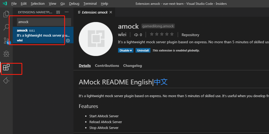Switch to the Changelog tab
Viewport: 269px width, 134px height.
(x=132, y=66)
